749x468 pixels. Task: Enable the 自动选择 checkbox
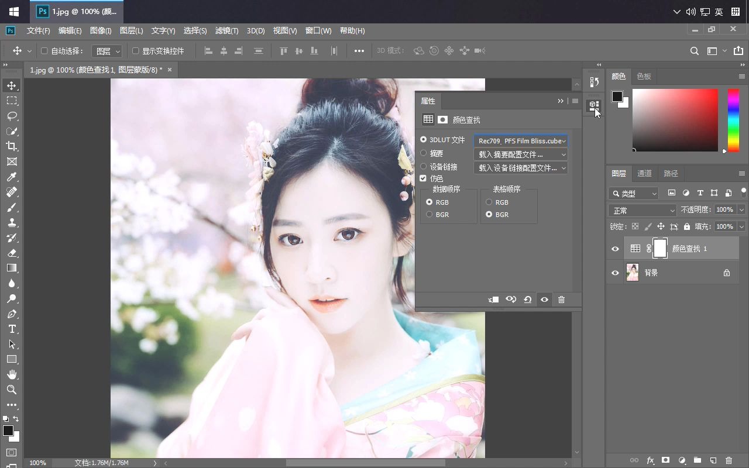[44, 51]
